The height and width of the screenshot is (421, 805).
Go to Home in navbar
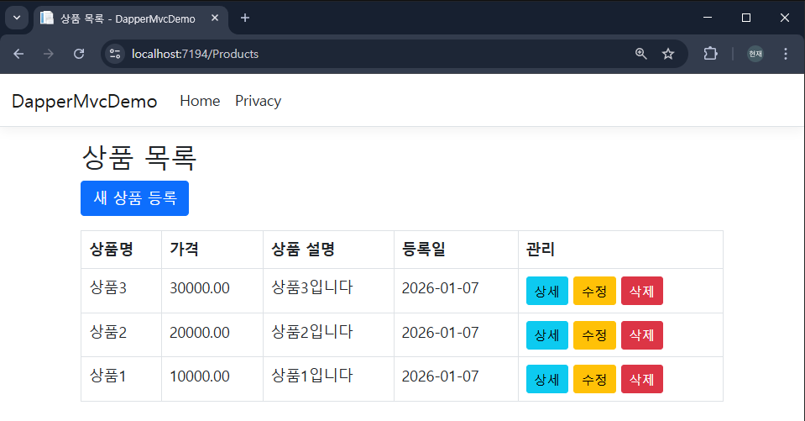tap(200, 101)
